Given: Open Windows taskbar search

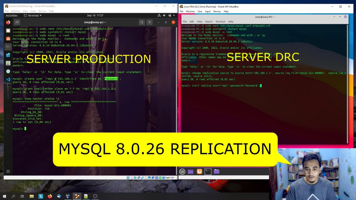Looking at the screenshot, I should pos(13,196).
